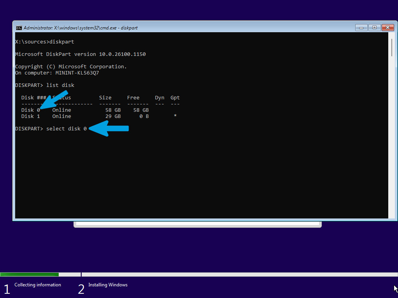Click the 58 GB free value of Disk 0

[141, 110]
